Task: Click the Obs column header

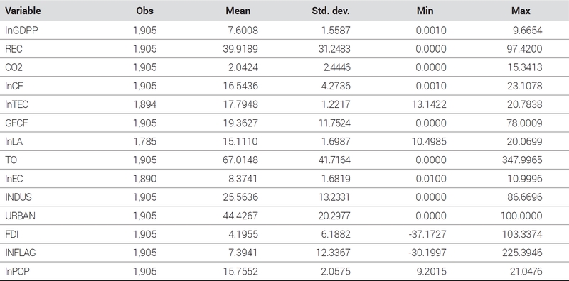Action: (145, 11)
